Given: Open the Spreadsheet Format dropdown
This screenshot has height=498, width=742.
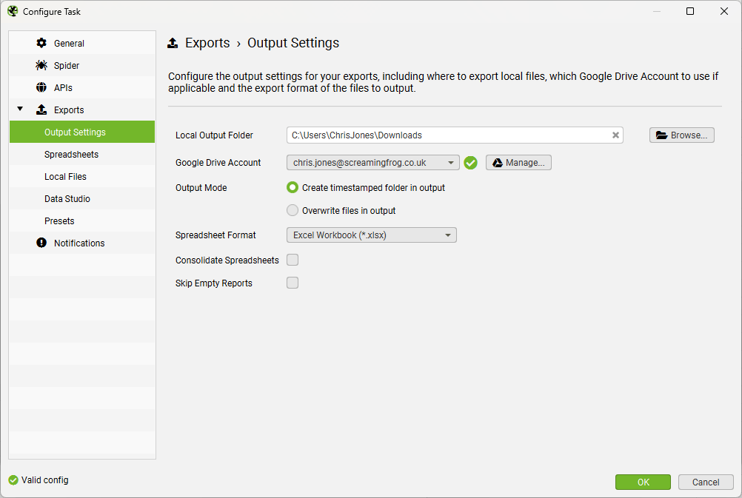Looking at the screenshot, I should [x=372, y=235].
